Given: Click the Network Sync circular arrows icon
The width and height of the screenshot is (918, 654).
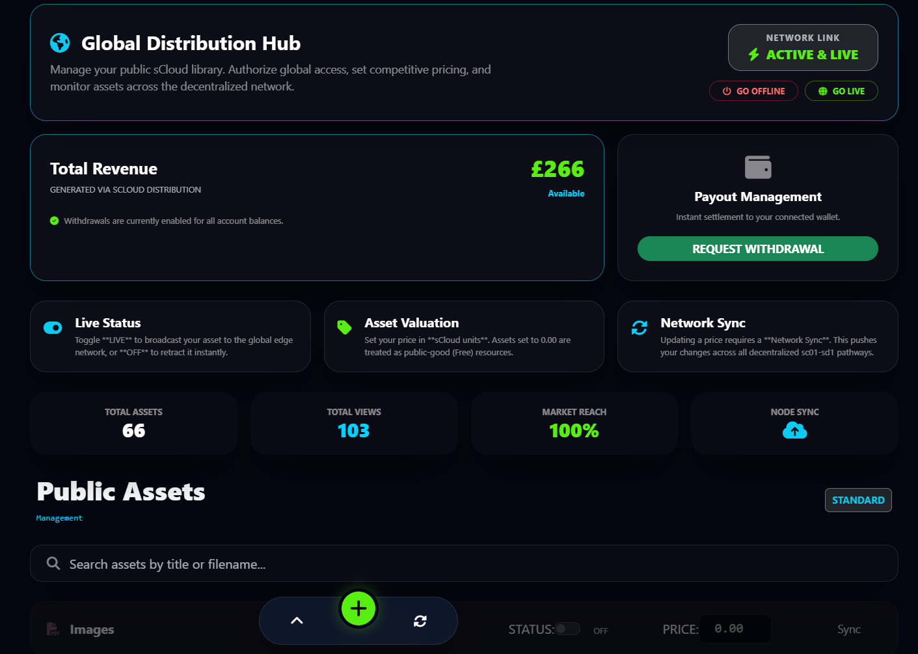Looking at the screenshot, I should click(639, 328).
